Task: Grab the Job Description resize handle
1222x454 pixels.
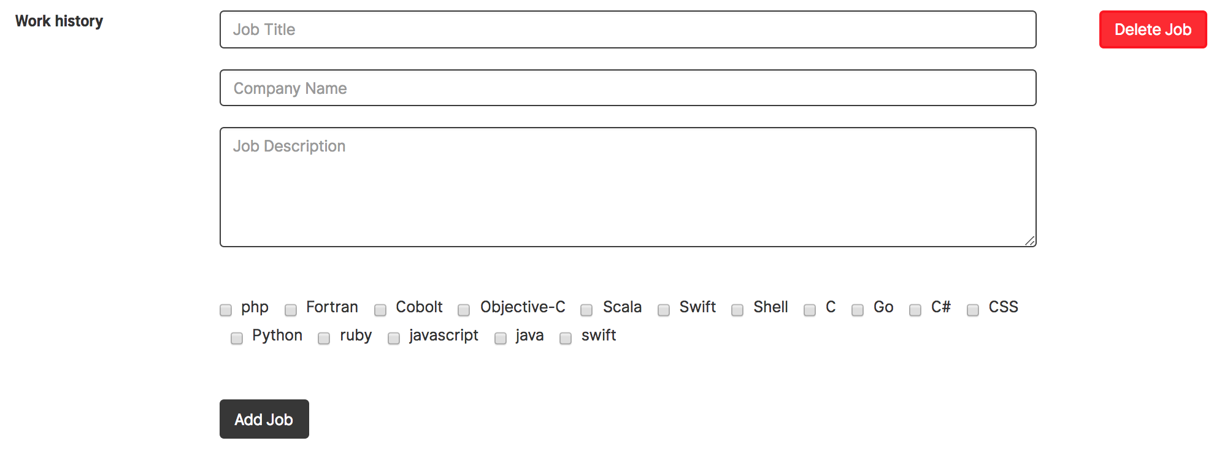Action: [x=1030, y=240]
